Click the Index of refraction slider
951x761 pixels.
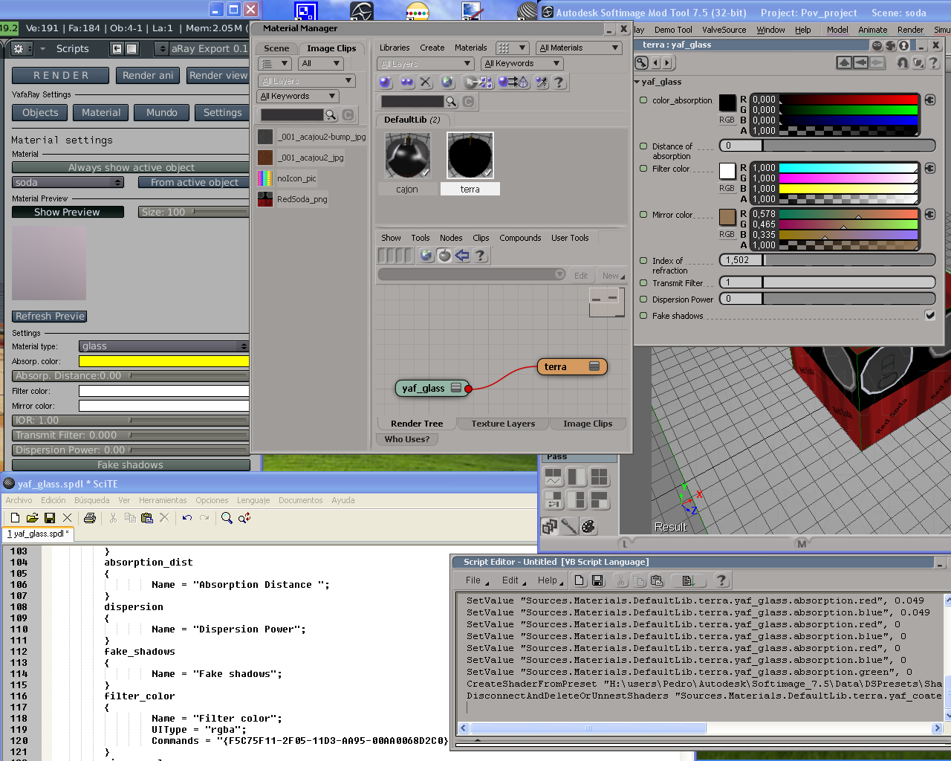[827, 260]
